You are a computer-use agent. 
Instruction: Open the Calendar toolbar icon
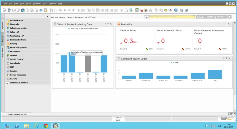[x=146, y=10]
